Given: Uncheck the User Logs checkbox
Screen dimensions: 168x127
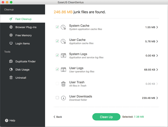Looking at the screenshot, I should coord(57,70).
